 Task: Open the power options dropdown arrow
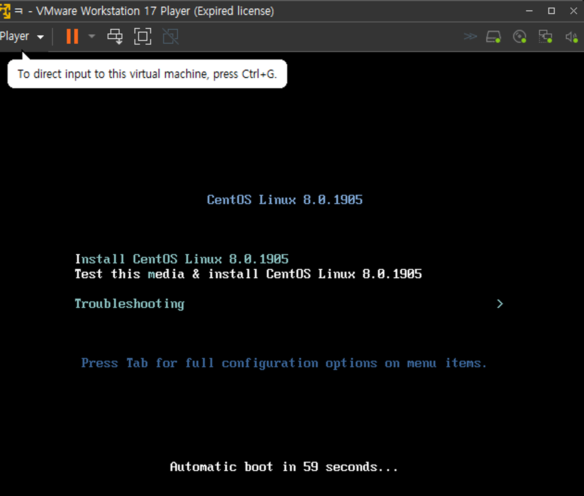pos(92,36)
